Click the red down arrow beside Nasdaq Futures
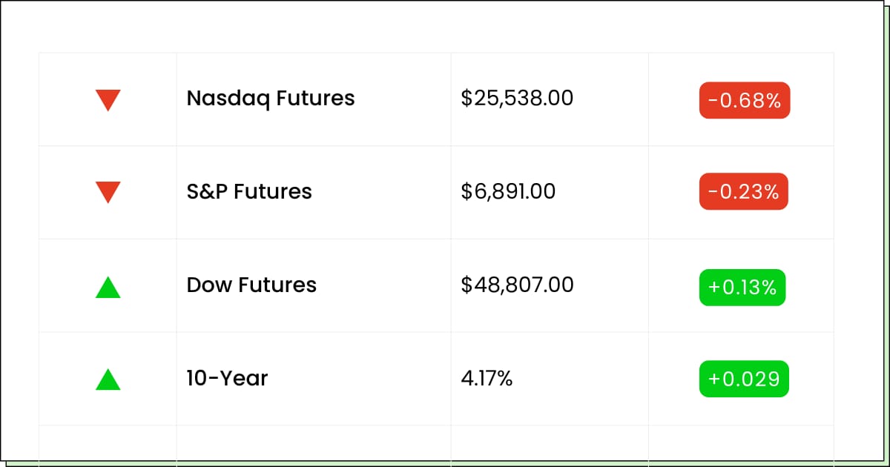The height and width of the screenshot is (467, 890). (108, 99)
